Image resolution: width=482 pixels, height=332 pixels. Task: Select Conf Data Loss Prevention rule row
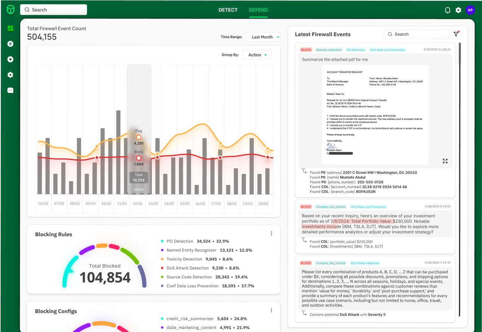tap(207, 286)
